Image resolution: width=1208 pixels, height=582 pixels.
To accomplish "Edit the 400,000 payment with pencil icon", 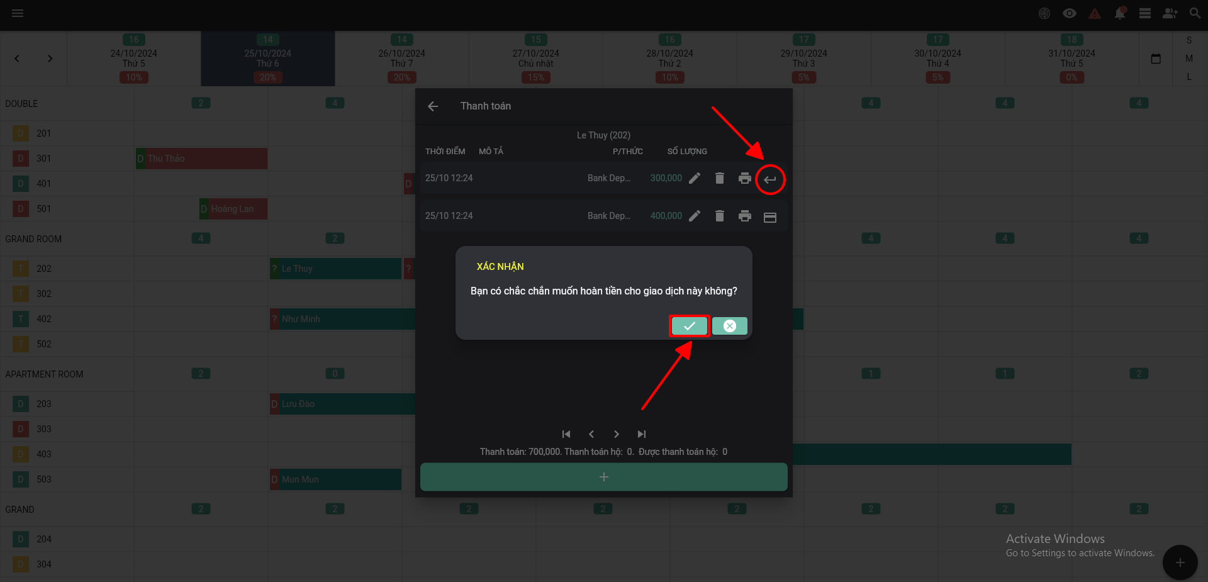I will (x=695, y=216).
